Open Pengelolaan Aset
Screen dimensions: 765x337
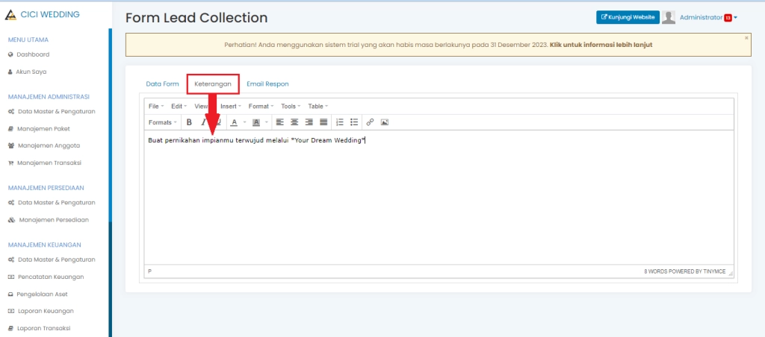[x=43, y=295]
